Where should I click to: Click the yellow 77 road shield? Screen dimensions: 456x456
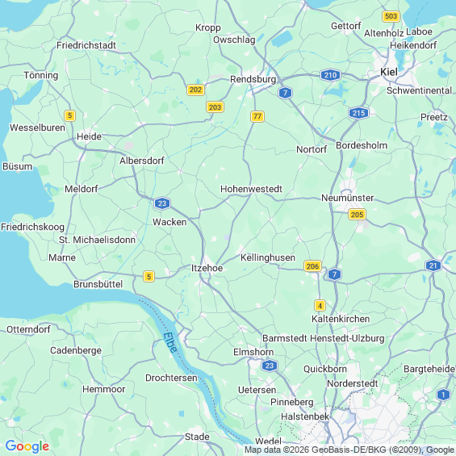pos(257,116)
